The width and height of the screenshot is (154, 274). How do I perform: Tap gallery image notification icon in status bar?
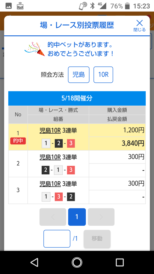(x=9, y=6)
